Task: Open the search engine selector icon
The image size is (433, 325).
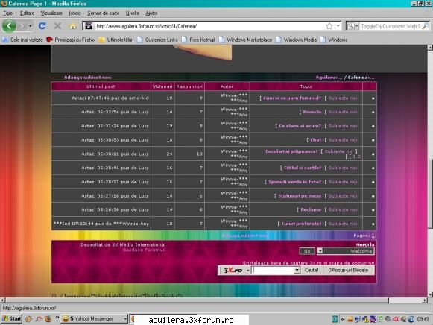Action: click(x=352, y=26)
